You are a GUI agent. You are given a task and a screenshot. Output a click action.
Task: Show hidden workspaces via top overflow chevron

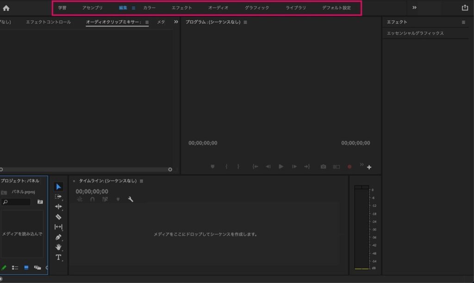click(x=414, y=7)
